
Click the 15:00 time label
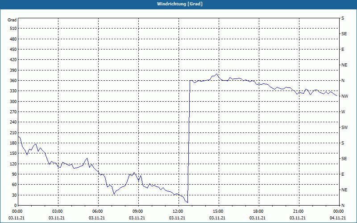coord(219,211)
